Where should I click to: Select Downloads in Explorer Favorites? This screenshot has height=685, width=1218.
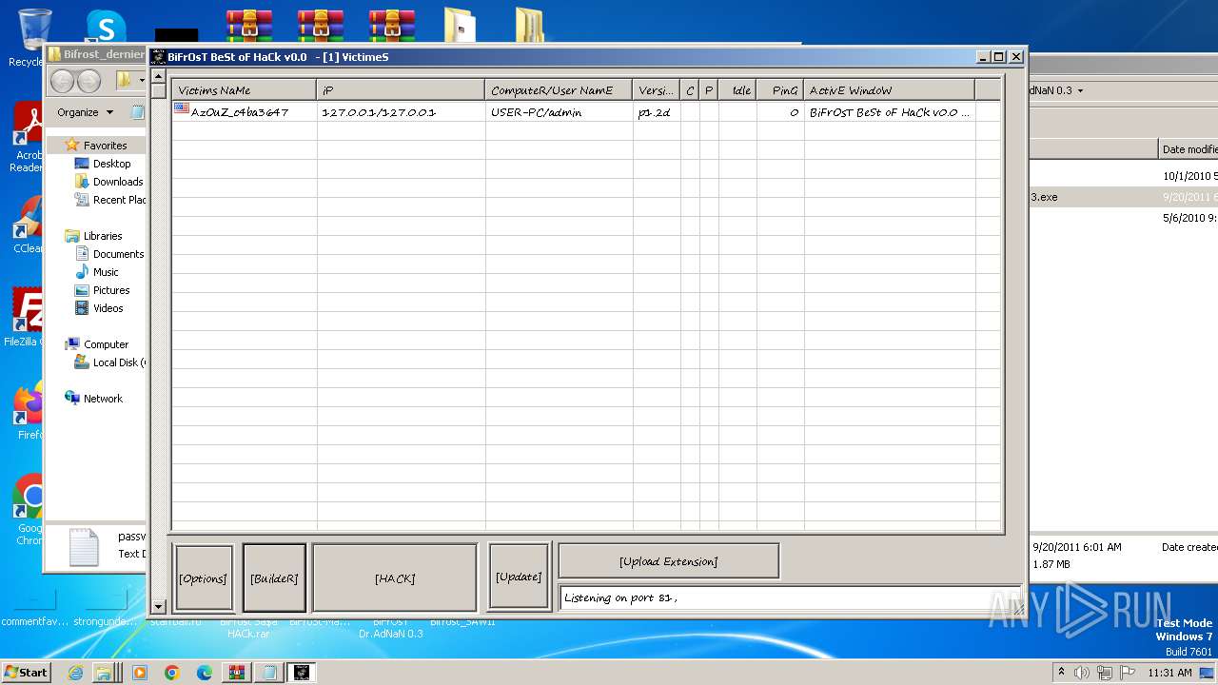[117, 182]
